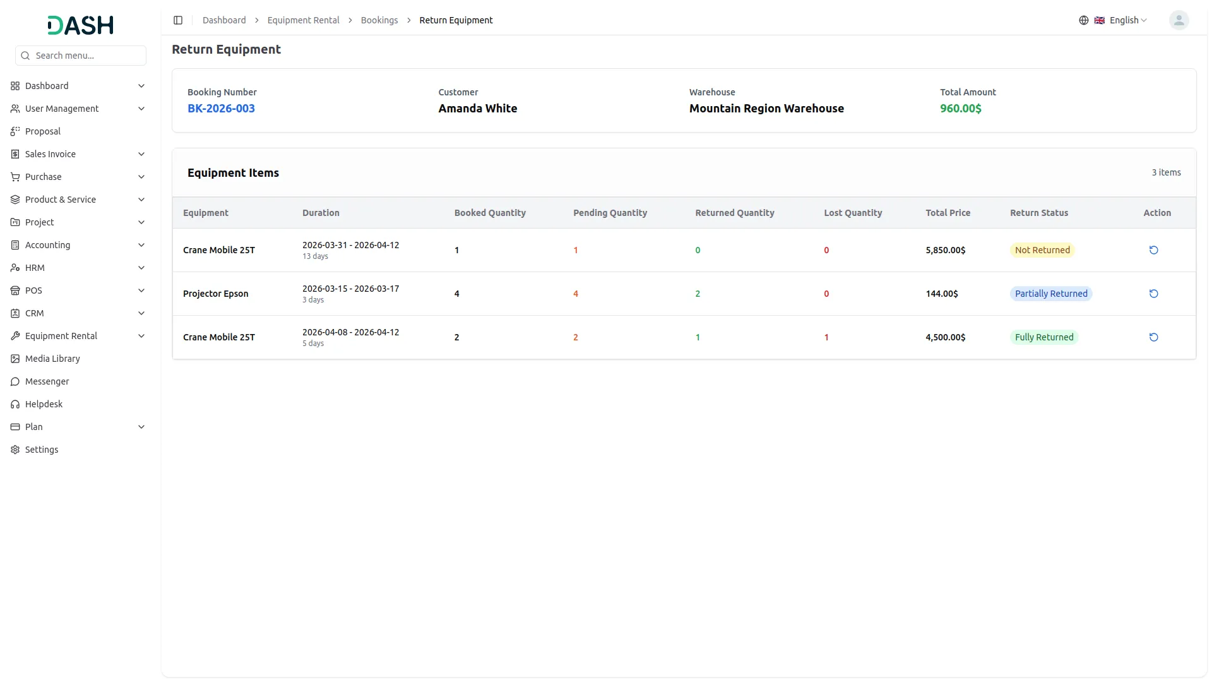The image size is (1212, 682).
Task: Open Media Library in sidebar
Action: [52, 359]
